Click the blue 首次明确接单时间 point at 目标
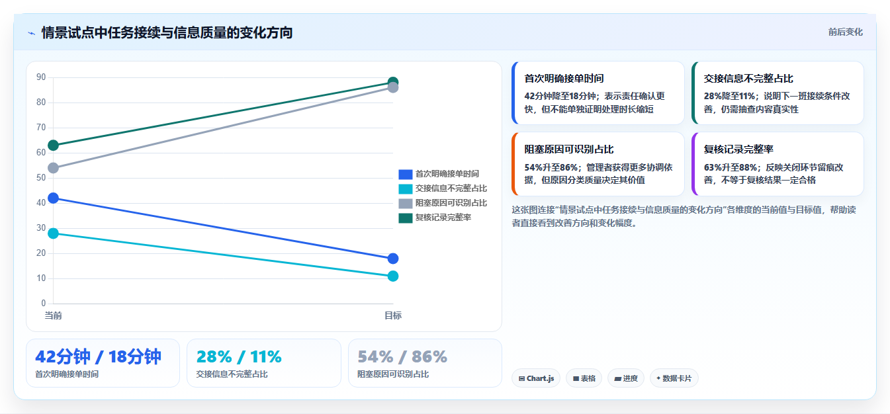The image size is (890, 414). [393, 259]
